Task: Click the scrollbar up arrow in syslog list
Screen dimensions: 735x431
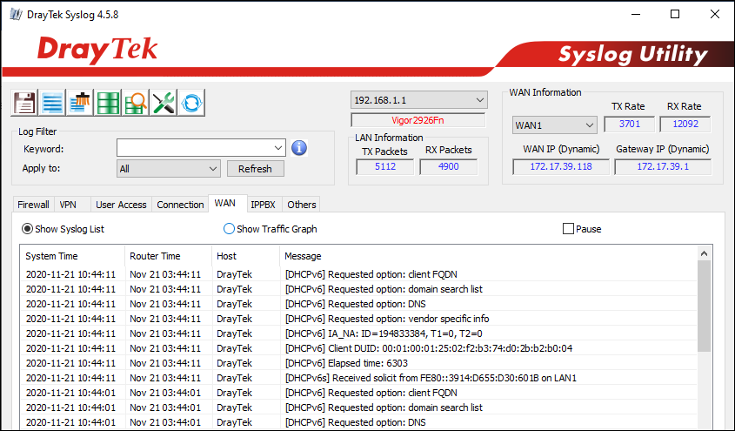Action: coord(704,253)
